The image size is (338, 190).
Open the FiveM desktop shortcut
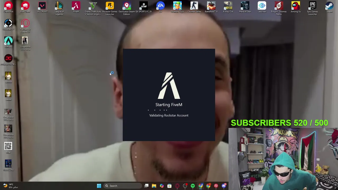[x=76, y=7]
